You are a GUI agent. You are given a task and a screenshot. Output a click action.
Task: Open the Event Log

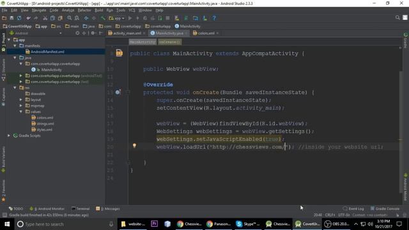pos(353,209)
